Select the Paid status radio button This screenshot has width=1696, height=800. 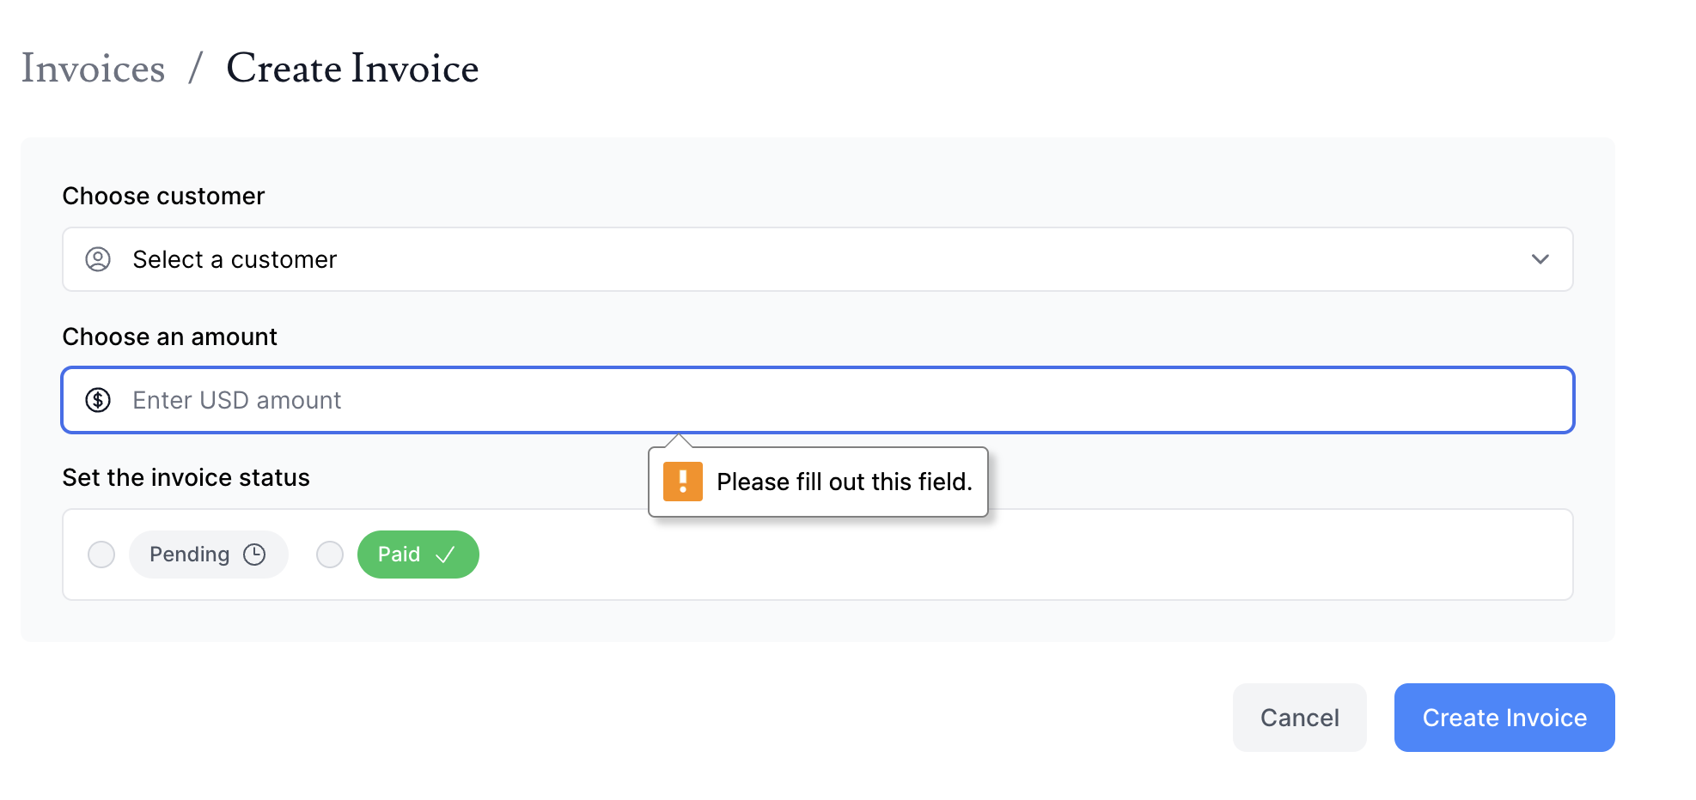330,555
